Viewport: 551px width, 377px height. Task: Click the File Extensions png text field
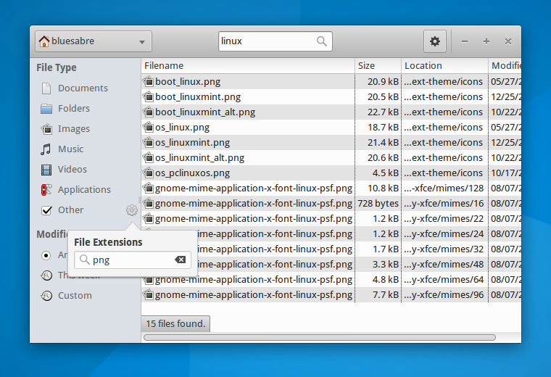coord(133,260)
